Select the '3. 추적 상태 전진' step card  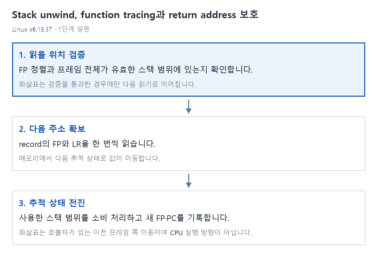188,218
